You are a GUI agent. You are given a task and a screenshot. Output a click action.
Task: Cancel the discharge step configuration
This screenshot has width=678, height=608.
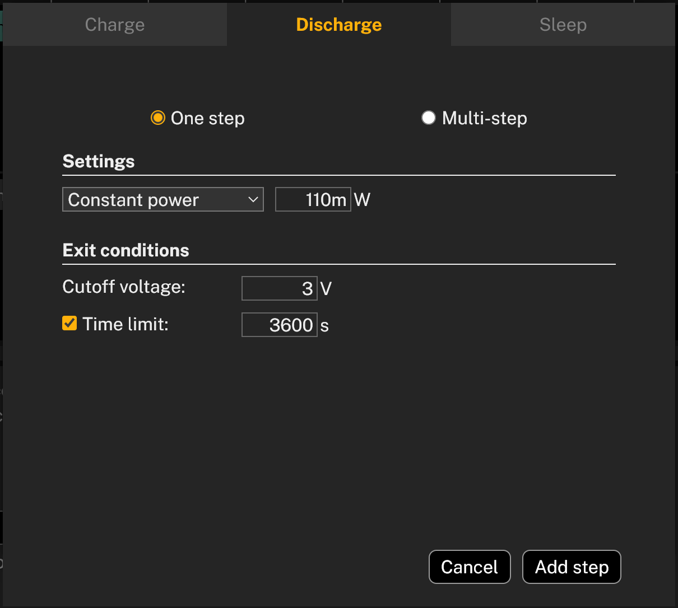tap(470, 567)
